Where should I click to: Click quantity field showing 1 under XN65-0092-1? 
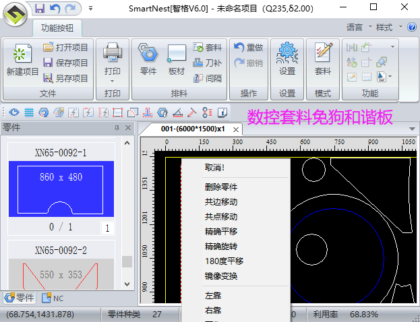(x=107, y=228)
